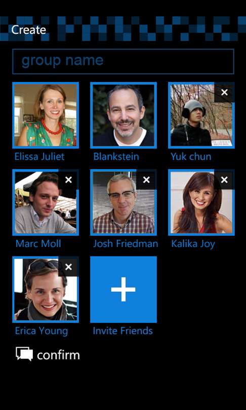The height and width of the screenshot is (410, 246).
Task: Click the Create page title
Action: click(x=28, y=30)
